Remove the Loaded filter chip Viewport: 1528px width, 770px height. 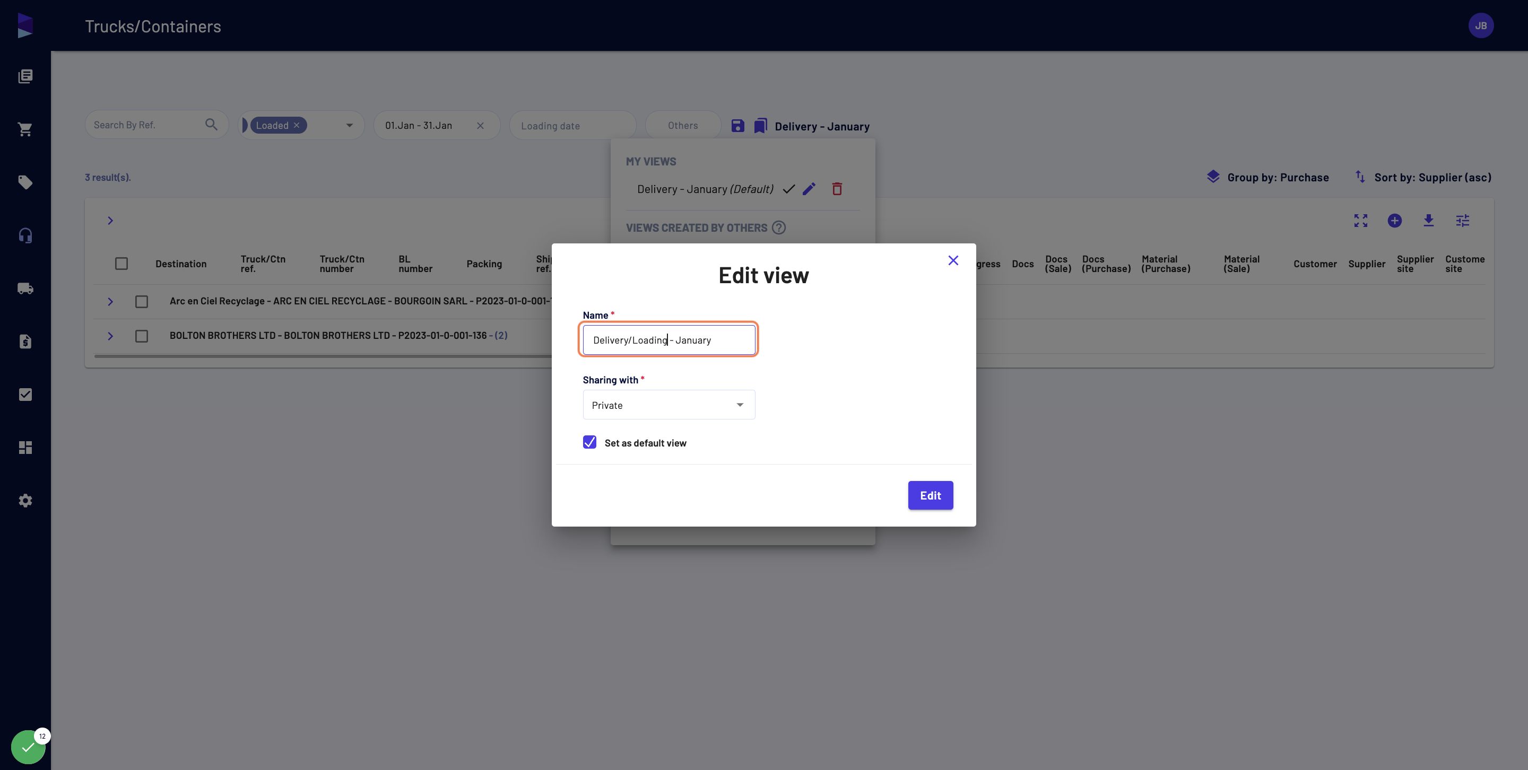pyautogui.click(x=297, y=125)
